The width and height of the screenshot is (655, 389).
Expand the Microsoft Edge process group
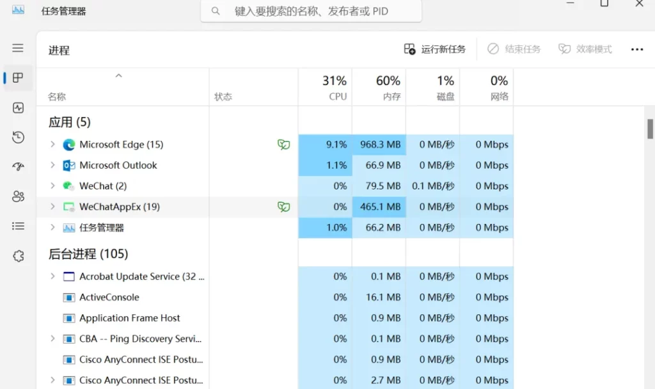tap(53, 145)
